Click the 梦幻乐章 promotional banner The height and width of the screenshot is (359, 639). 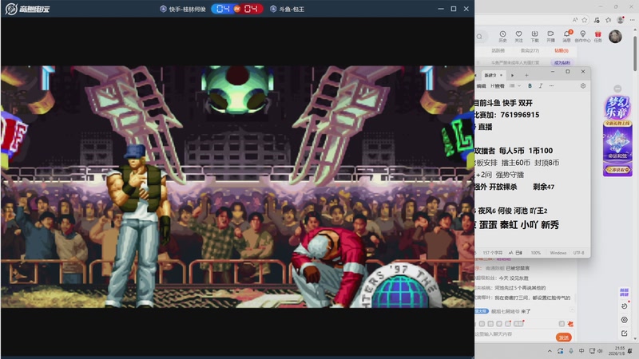point(617,136)
